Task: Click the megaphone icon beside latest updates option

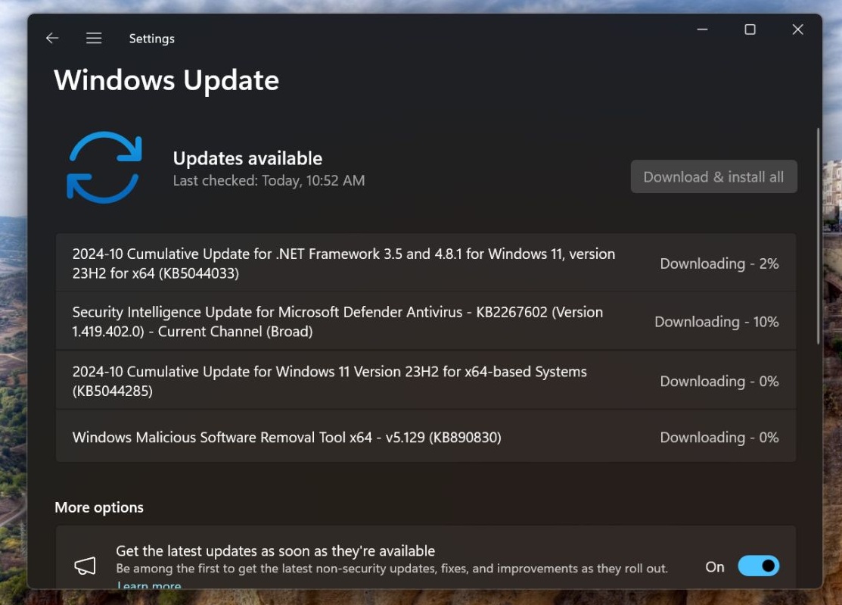Action: pos(85,565)
